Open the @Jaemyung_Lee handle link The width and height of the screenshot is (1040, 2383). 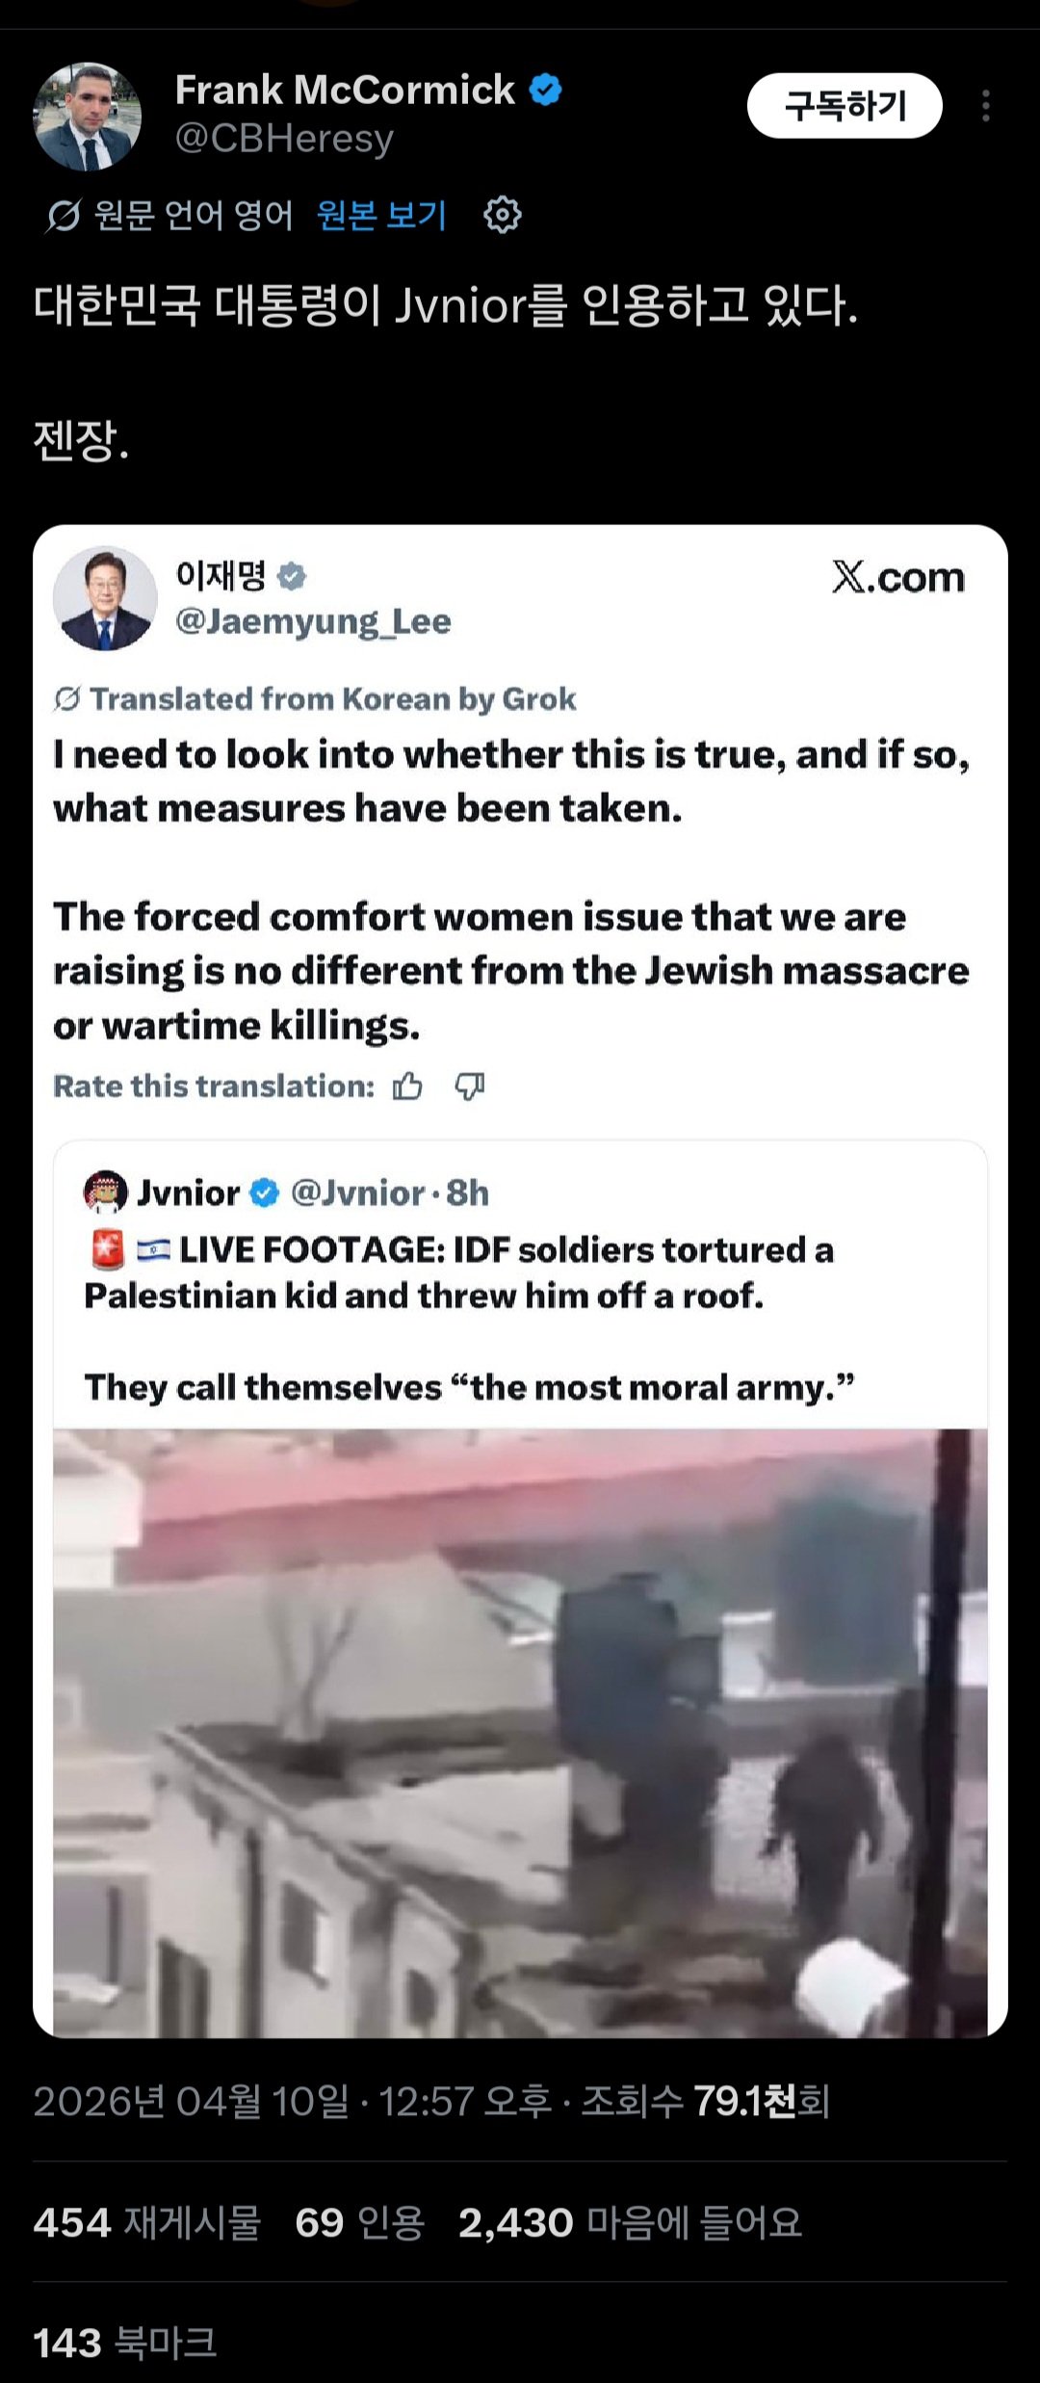(313, 621)
